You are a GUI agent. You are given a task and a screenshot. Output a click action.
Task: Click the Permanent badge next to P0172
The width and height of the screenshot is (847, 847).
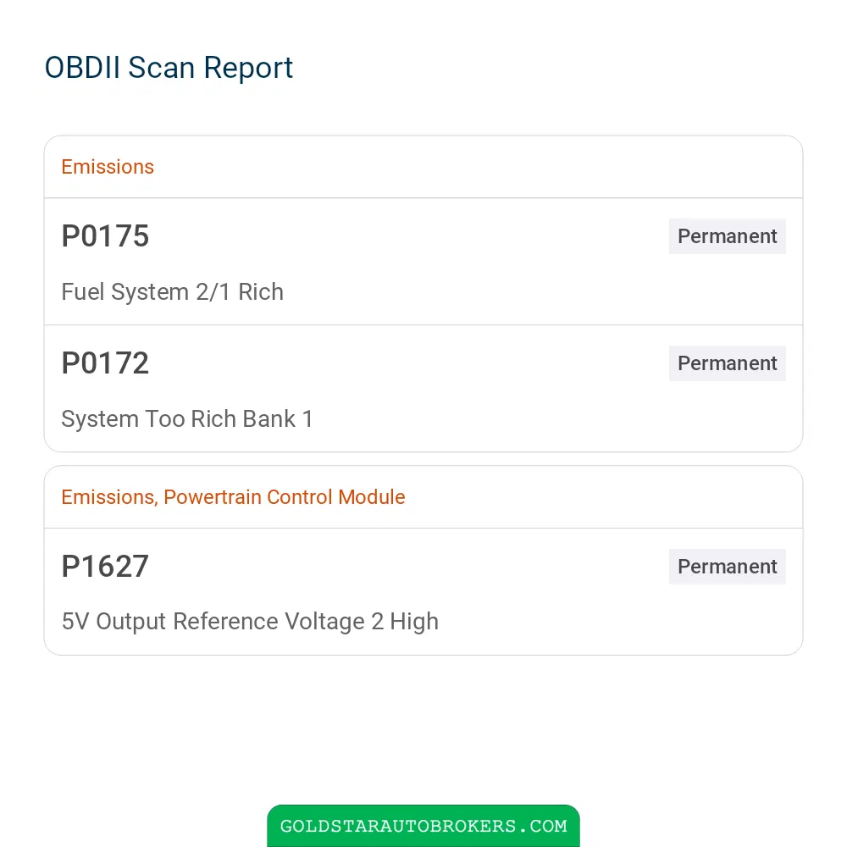pos(727,363)
